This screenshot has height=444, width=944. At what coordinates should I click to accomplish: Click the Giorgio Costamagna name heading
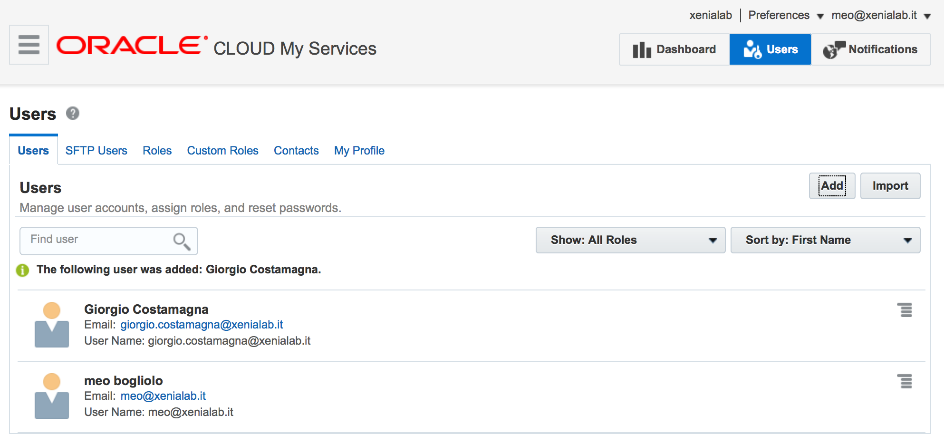(x=146, y=309)
